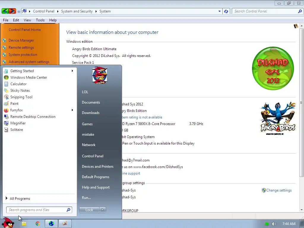Click the red Angry Bird Start button
Image resolution: width=304 pixels, height=228 pixels.
[x=8, y=223]
